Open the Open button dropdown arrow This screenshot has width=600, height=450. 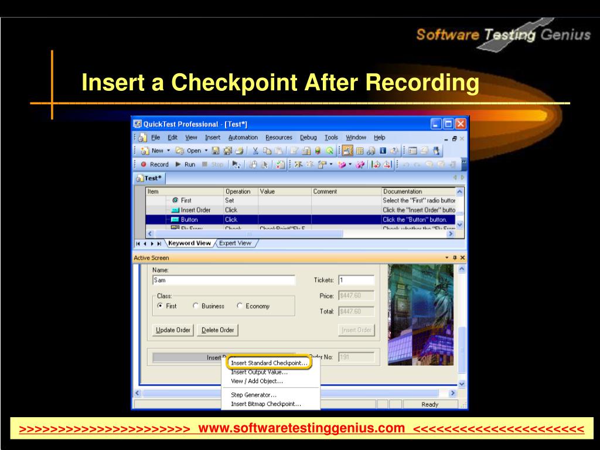206,151
